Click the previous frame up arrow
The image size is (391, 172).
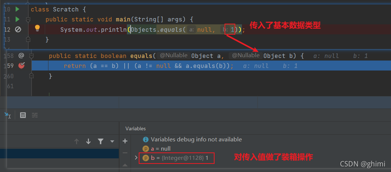77,141
